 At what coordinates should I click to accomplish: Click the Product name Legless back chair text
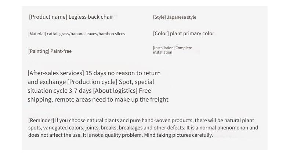[x=71, y=17]
